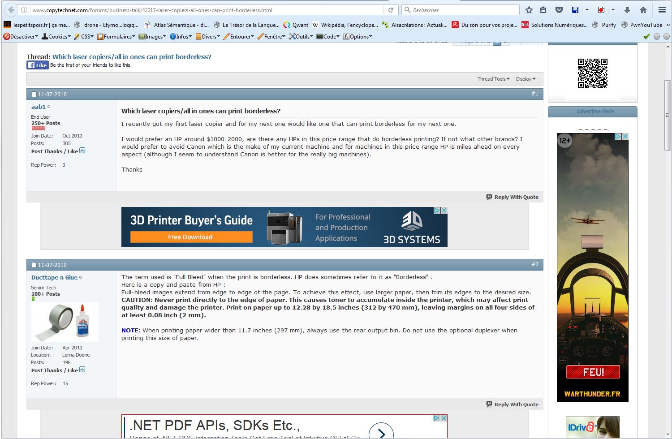Screen dimensions: 672x439
Task: Open the Code developer menu
Action: coord(328,37)
